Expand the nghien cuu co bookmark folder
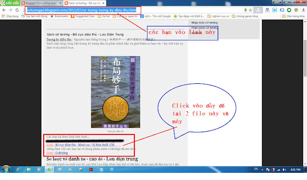 tap(218, 16)
